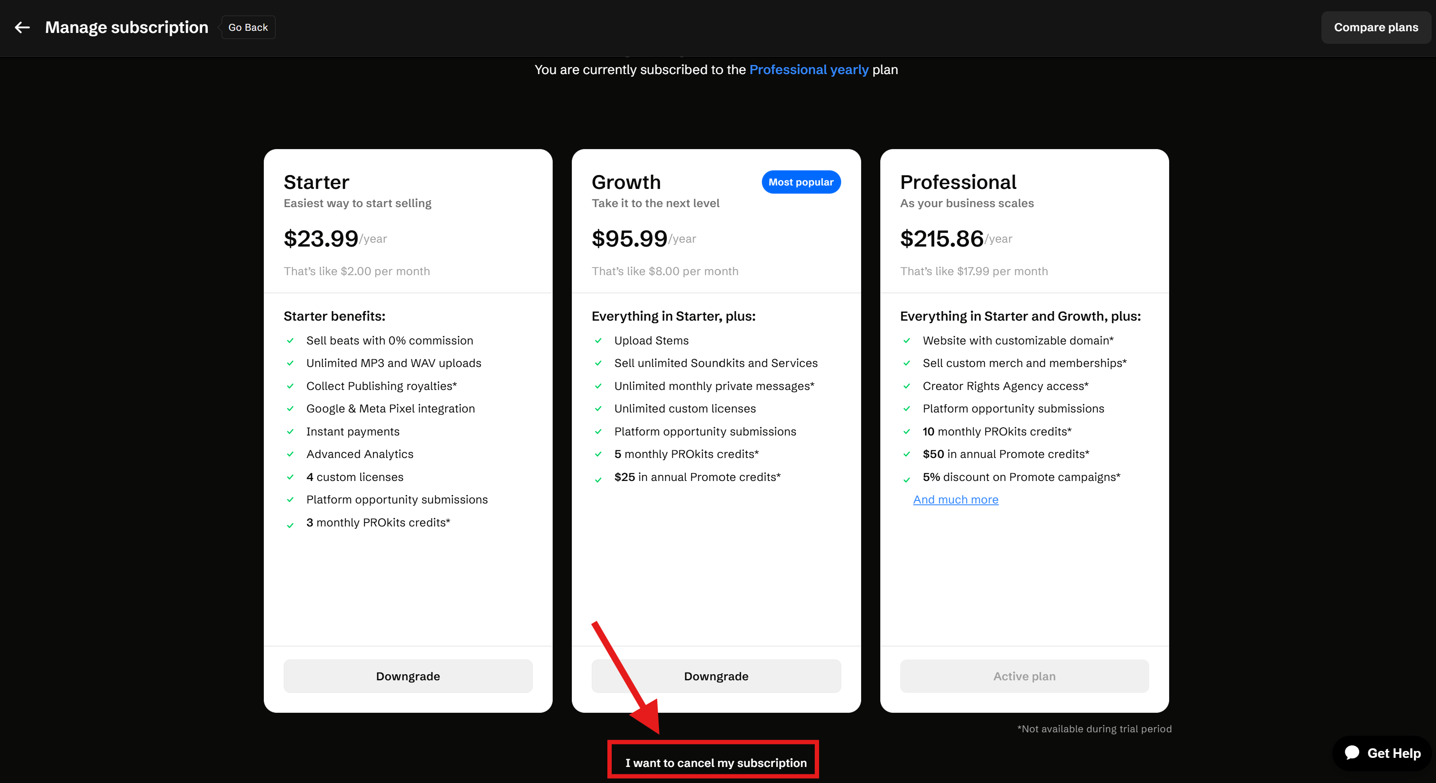This screenshot has height=783, width=1436.
Task: Click the Go Back button
Action: (248, 27)
